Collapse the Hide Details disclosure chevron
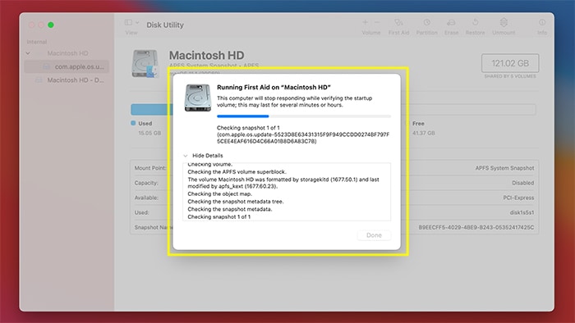This screenshot has width=575, height=323. (x=185, y=156)
